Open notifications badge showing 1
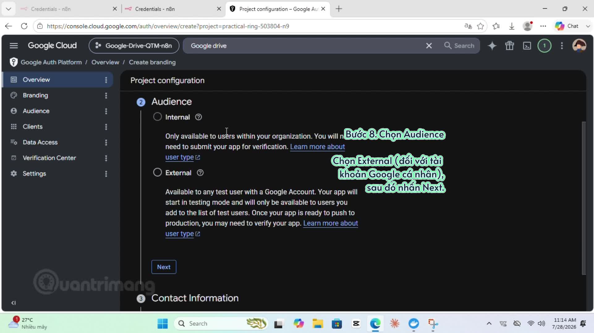 pos(545,46)
